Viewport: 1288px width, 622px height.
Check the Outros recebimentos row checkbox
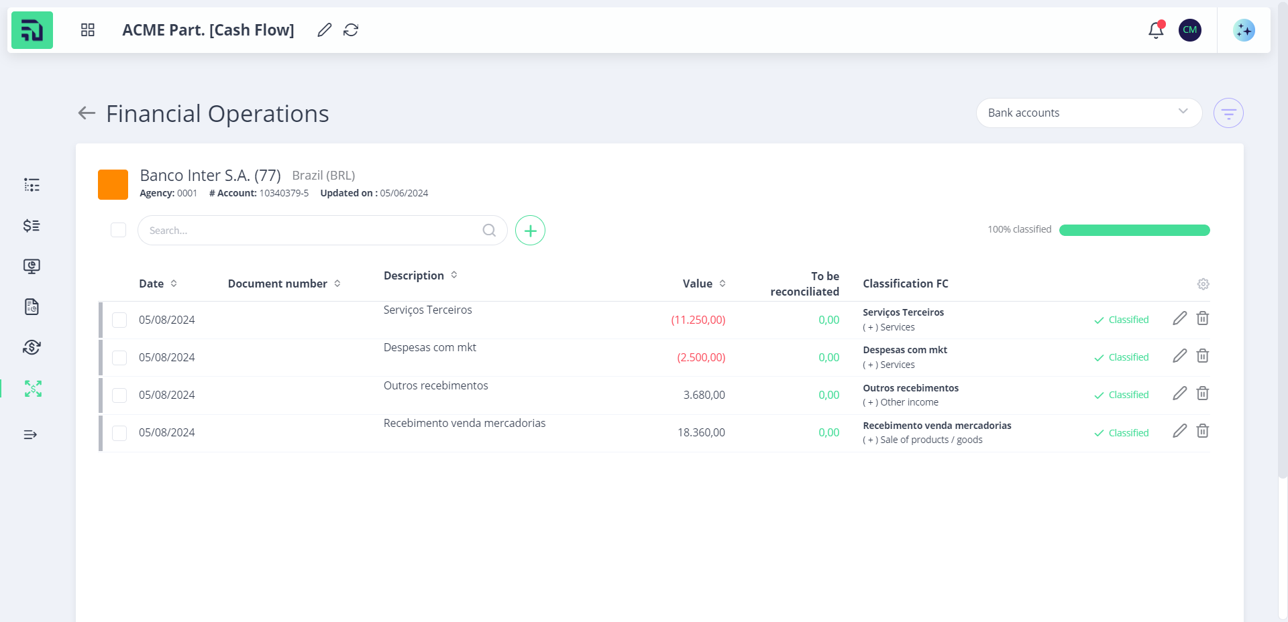pos(119,395)
